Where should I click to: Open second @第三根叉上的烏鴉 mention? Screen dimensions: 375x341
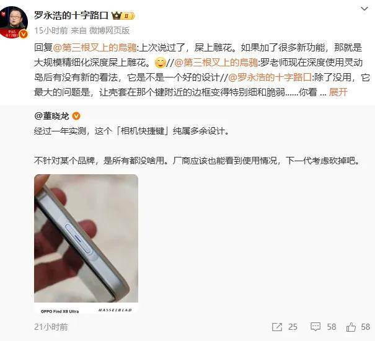[x=216, y=63]
